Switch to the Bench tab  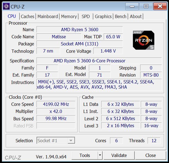pos(120,16)
